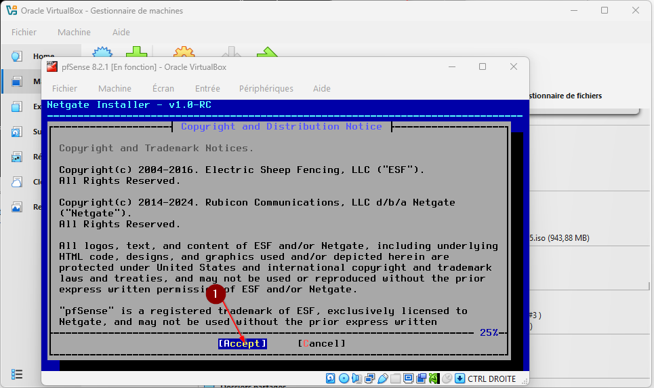Open the Machine menu of pfSense VM
654x388 pixels.
point(115,88)
